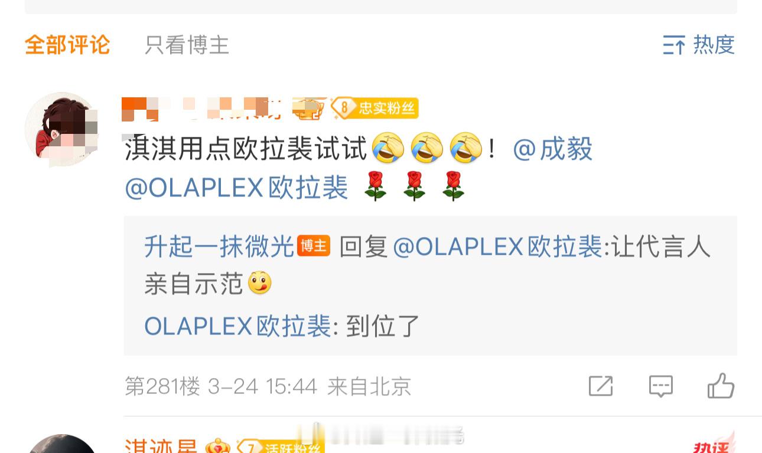
Task: Tap the first laughing-crying emoji
Action: click(x=388, y=148)
